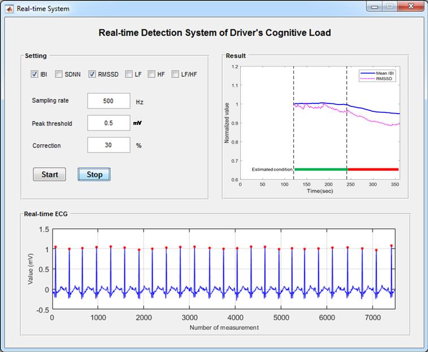The image size is (428, 352).
Task: Enable the SDNN checkbox
Action: click(59, 74)
